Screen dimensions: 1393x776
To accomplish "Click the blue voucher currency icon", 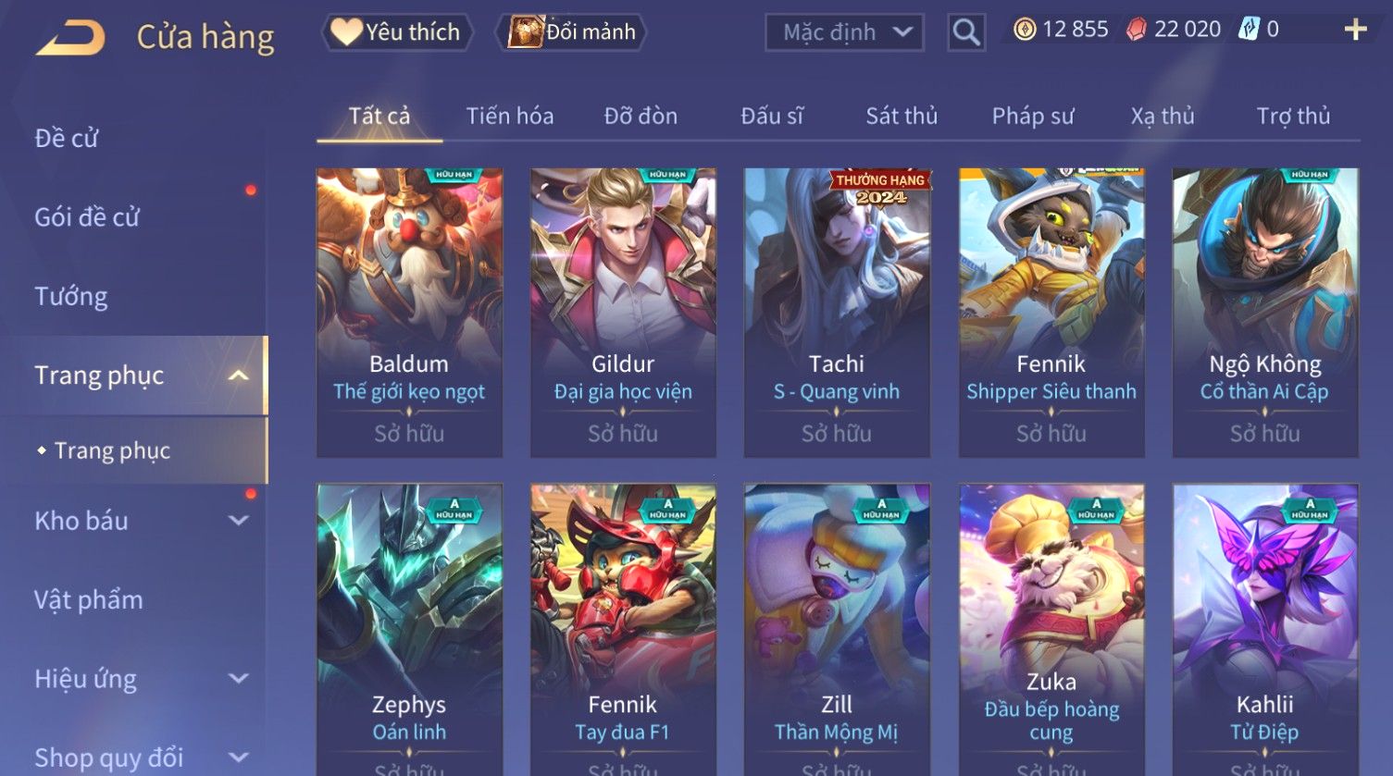I will [1249, 30].
